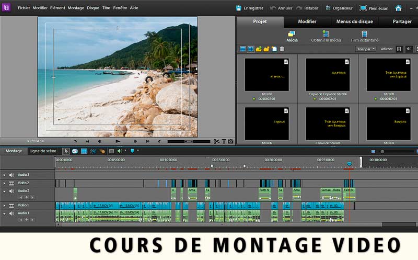
Task: Open the Fichier menu
Action: coord(24,8)
